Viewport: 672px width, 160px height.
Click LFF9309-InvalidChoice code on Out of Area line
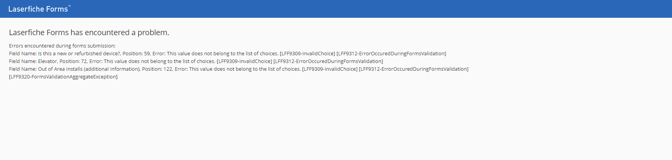pyautogui.click(x=330, y=69)
